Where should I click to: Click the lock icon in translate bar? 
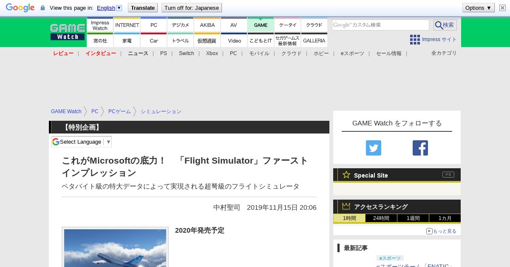click(x=42, y=8)
